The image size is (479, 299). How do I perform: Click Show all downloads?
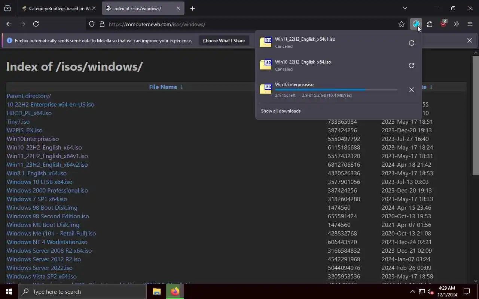[281, 111]
